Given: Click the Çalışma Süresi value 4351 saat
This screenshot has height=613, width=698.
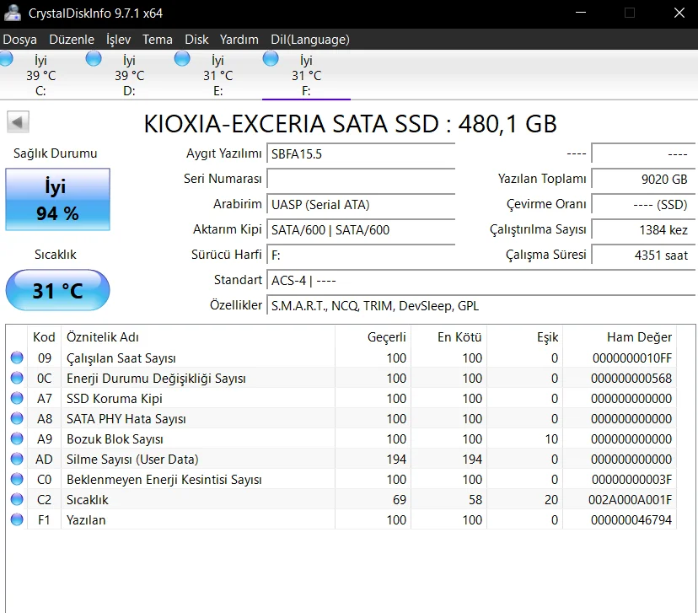Looking at the screenshot, I should tap(643, 255).
